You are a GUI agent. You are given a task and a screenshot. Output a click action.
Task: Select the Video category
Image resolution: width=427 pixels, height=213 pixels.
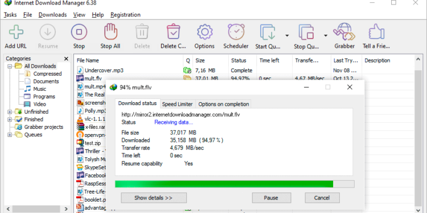coord(39,104)
